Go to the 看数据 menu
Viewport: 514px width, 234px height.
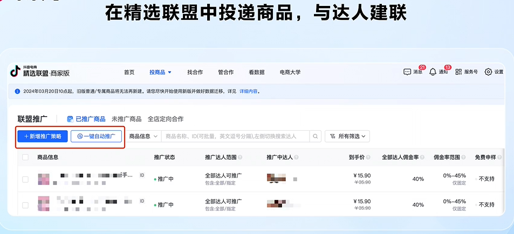point(256,72)
